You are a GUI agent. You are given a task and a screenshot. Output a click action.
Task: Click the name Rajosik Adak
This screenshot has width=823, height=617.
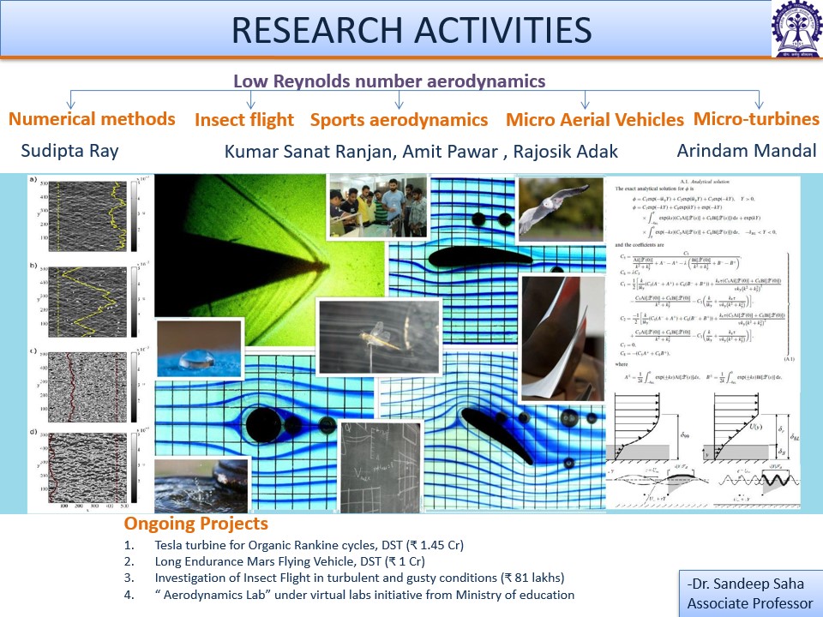[565, 151]
